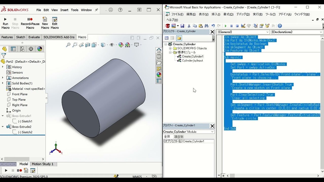The height and width of the screenshot is (182, 324).
Task: Open the 実行(R) menu in VBA
Action: (258, 14)
